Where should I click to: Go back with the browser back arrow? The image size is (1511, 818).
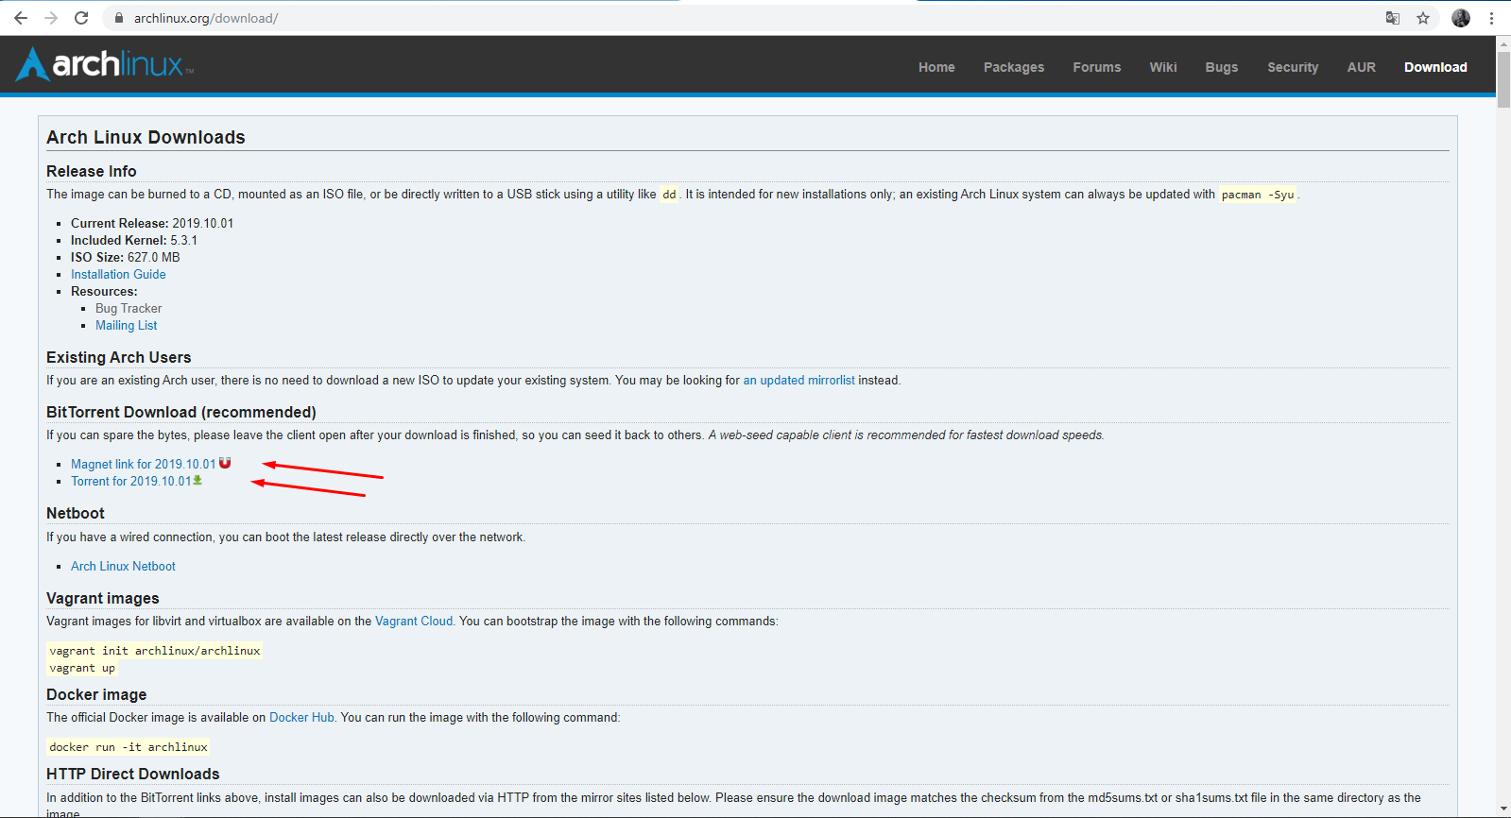[21, 18]
